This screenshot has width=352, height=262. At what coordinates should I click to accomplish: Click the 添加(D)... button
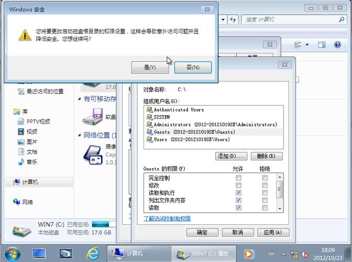(x=231, y=156)
